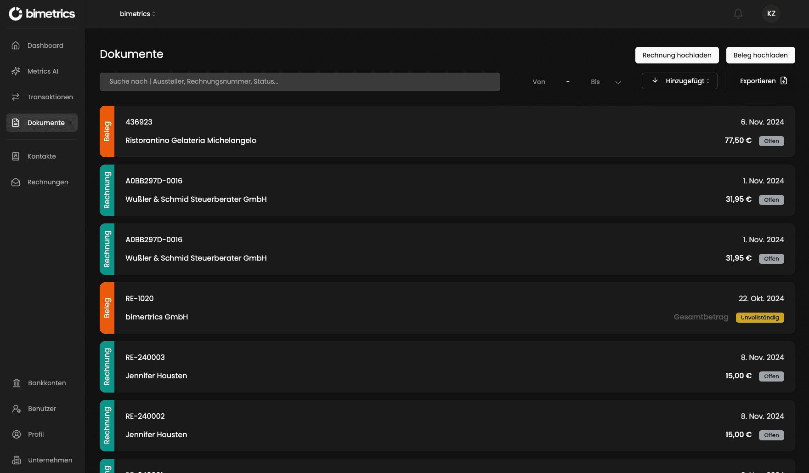
Task: Click the Exportieren button
Action: pyautogui.click(x=763, y=81)
